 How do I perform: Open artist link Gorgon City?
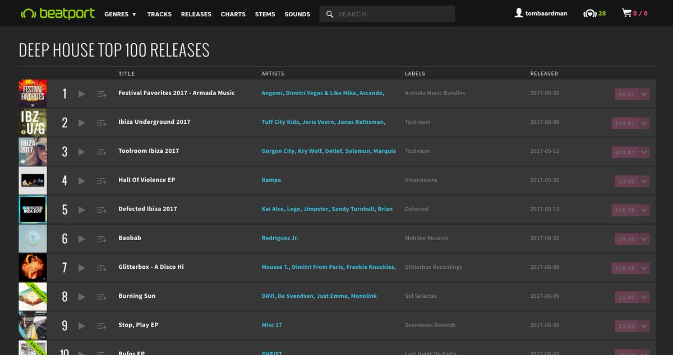click(278, 151)
